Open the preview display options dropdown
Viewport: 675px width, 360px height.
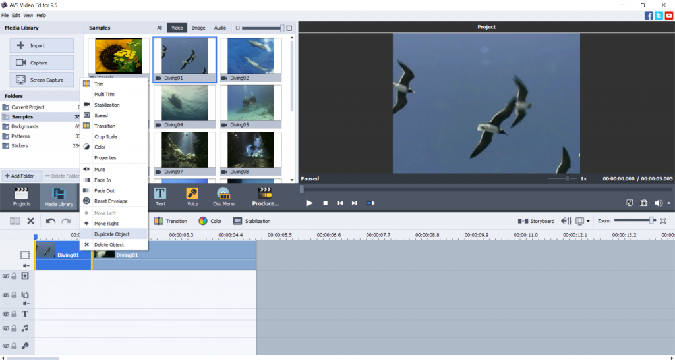coord(588,221)
